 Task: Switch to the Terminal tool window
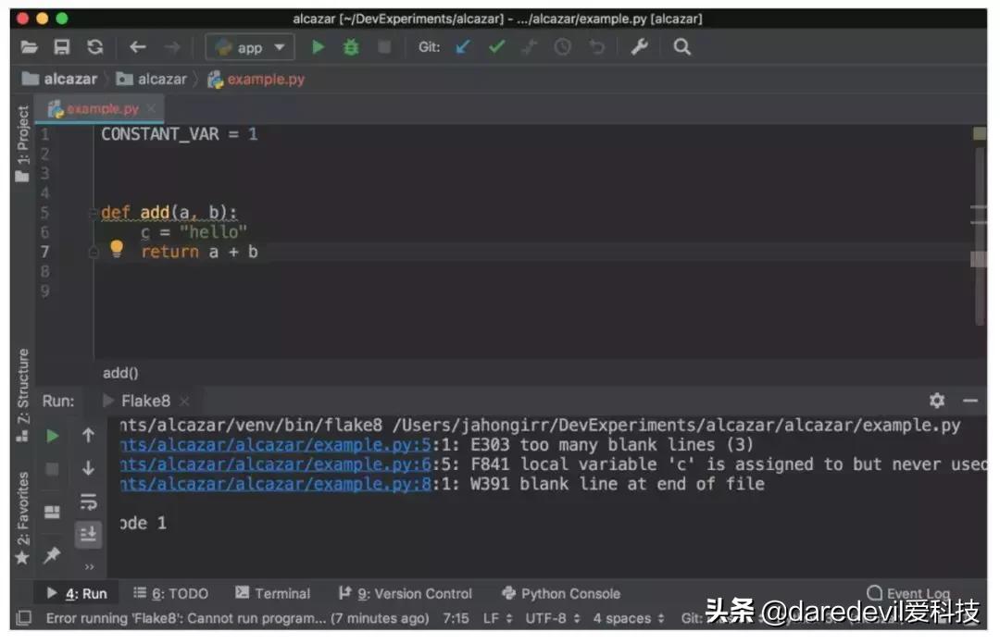click(x=274, y=593)
